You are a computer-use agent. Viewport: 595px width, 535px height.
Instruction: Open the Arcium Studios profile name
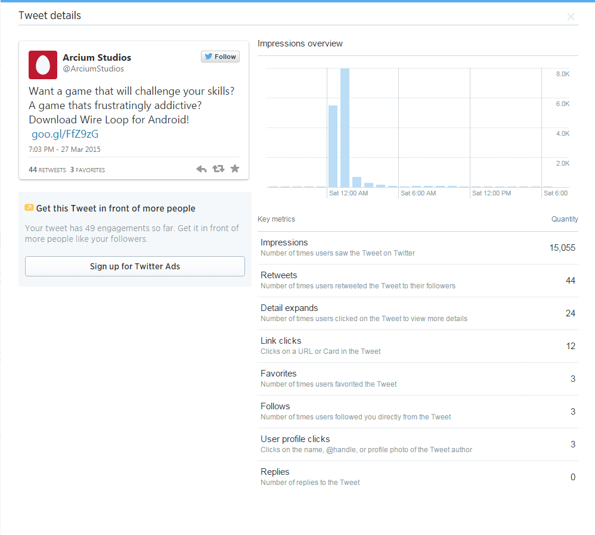click(97, 57)
